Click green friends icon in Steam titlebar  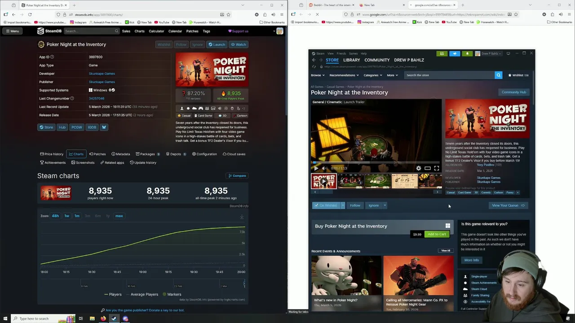442,53
